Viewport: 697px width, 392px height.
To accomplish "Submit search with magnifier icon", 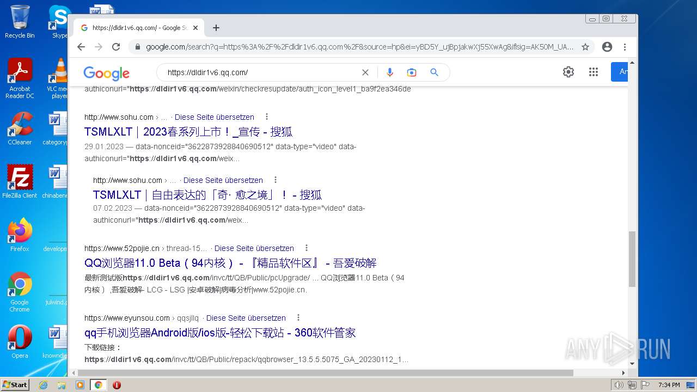I will [x=434, y=72].
